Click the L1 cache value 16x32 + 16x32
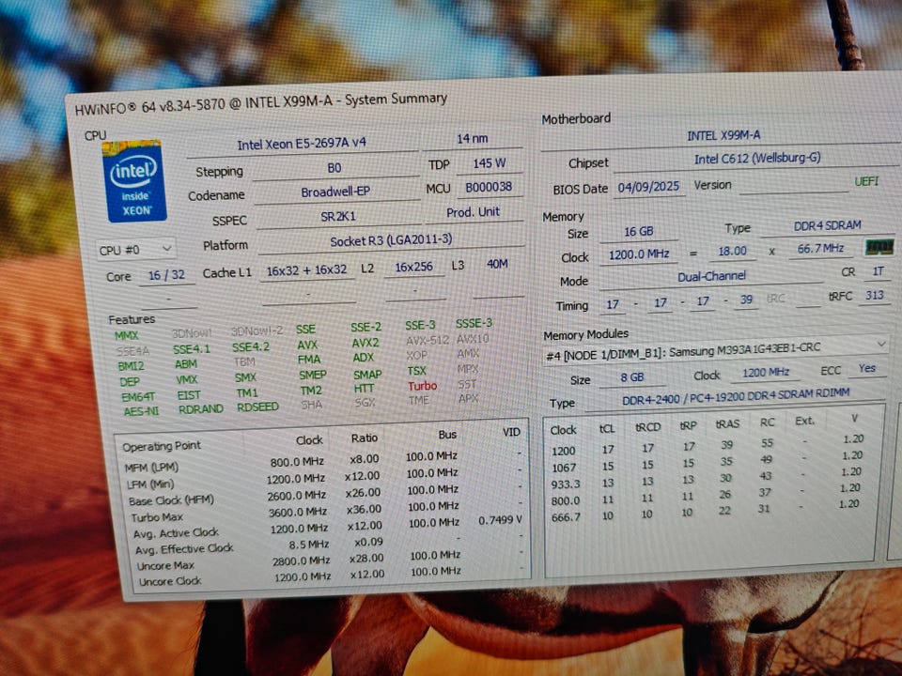This screenshot has width=902, height=676. [306, 270]
